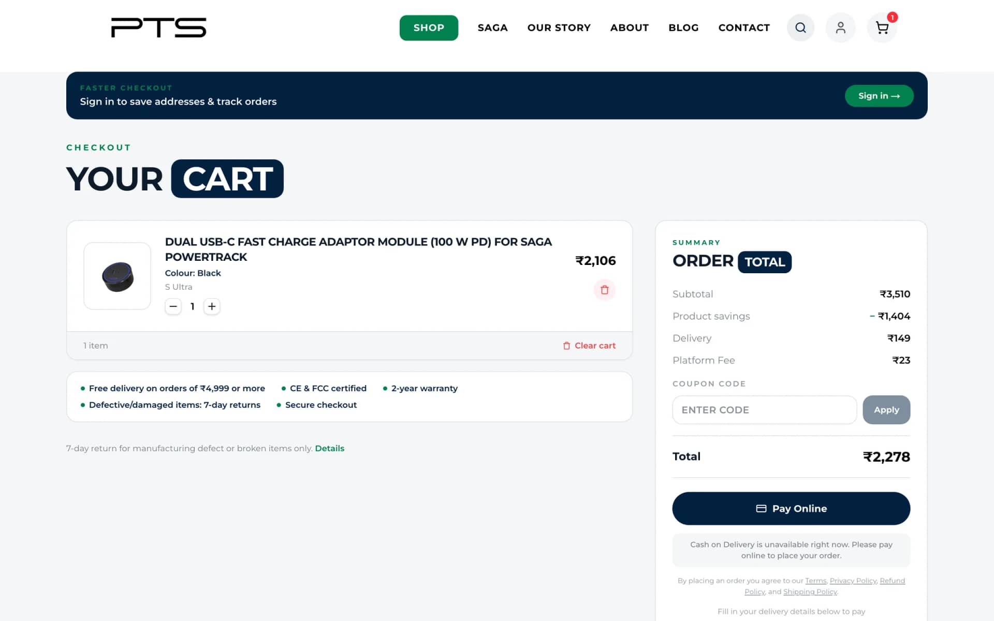Click Clear cart
Viewport: 994px width, 621px height.
[x=589, y=346]
